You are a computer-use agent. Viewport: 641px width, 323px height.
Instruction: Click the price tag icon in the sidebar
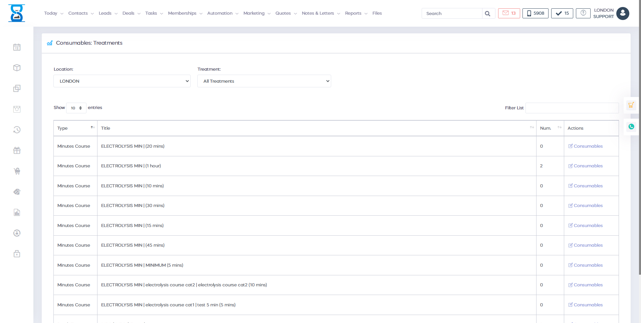pyautogui.click(x=17, y=192)
